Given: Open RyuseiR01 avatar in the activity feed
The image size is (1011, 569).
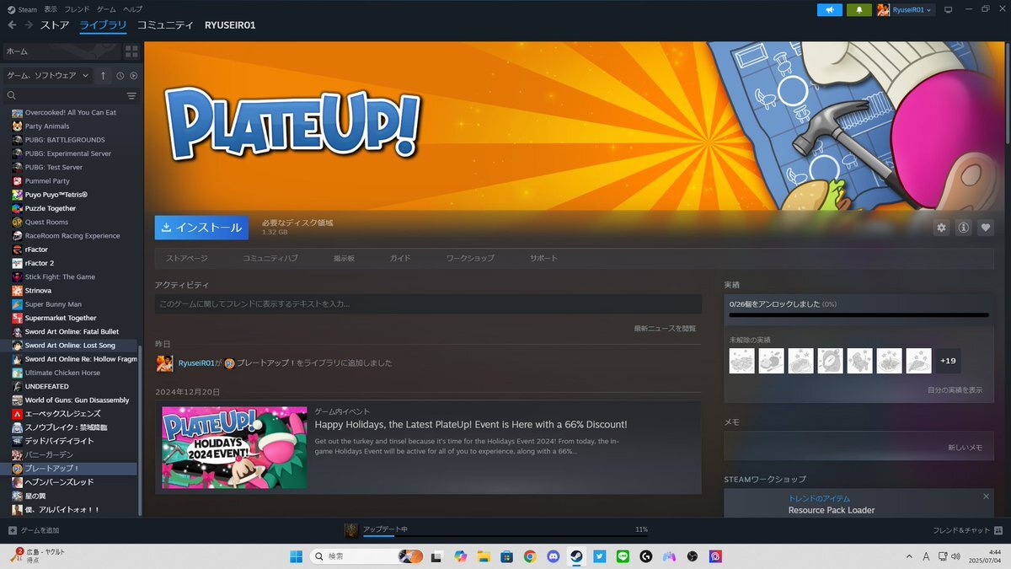Looking at the screenshot, I should (x=164, y=363).
